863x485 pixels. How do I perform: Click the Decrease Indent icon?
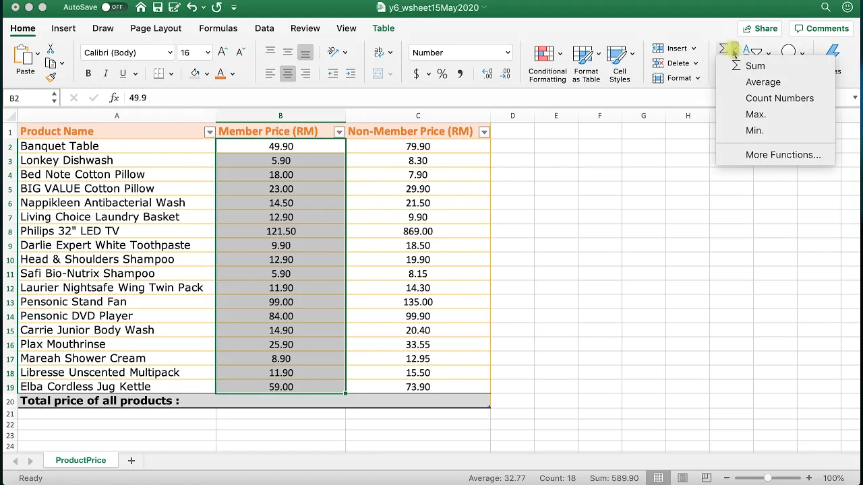(332, 73)
